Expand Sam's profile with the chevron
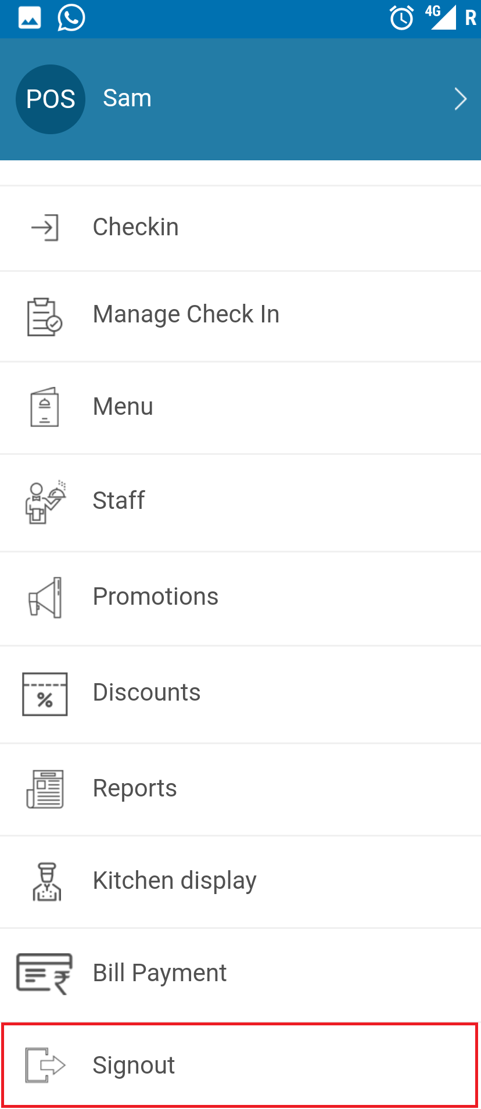Viewport: 481px width, 1109px height. point(461,99)
